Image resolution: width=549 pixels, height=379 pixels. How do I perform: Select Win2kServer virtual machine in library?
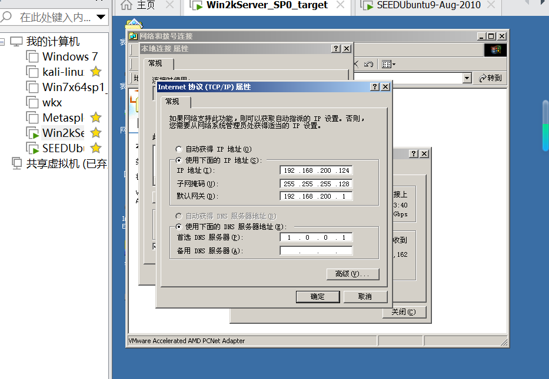(x=63, y=133)
